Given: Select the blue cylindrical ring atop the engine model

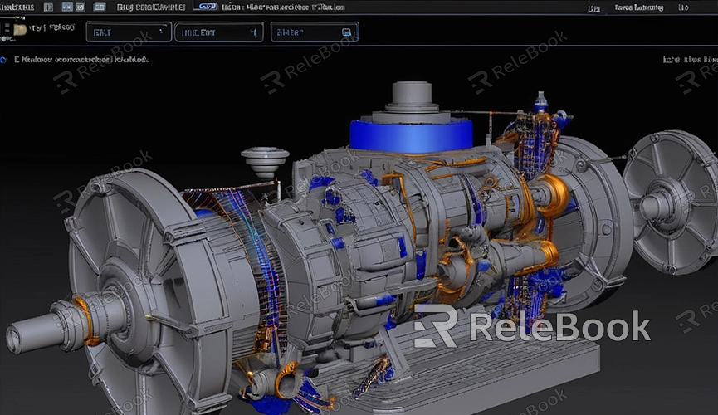Looking at the screenshot, I should [410, 134].
